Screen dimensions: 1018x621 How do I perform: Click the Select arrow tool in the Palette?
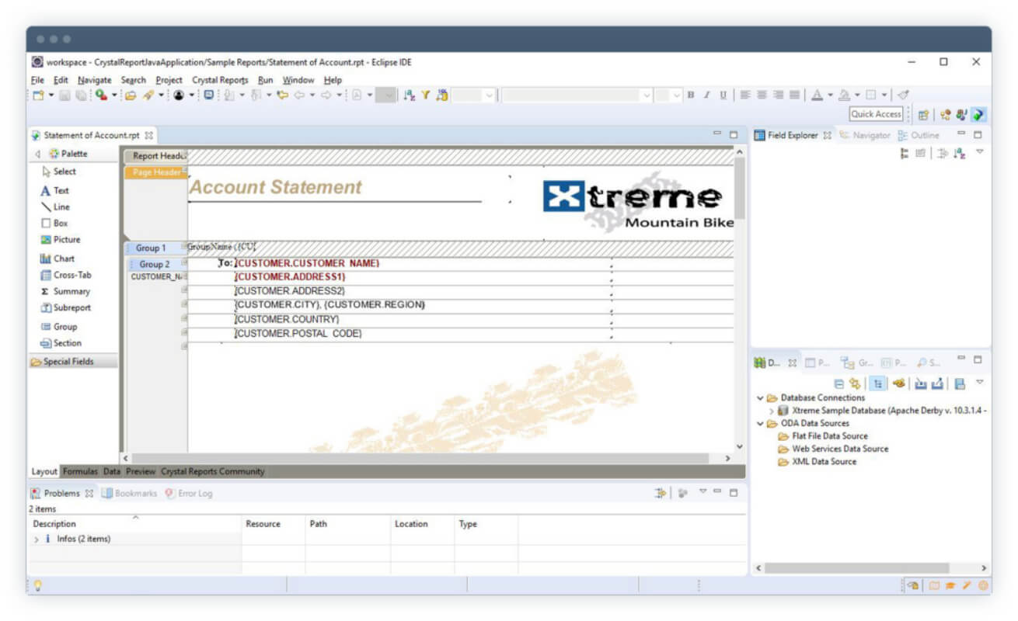tap(58, 172)
